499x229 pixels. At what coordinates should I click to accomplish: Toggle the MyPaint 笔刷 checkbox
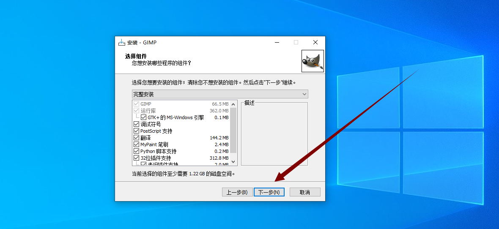137,144
